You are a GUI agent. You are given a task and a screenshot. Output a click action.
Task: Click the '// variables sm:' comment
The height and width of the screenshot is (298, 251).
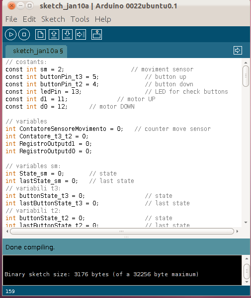coord(33,166)
